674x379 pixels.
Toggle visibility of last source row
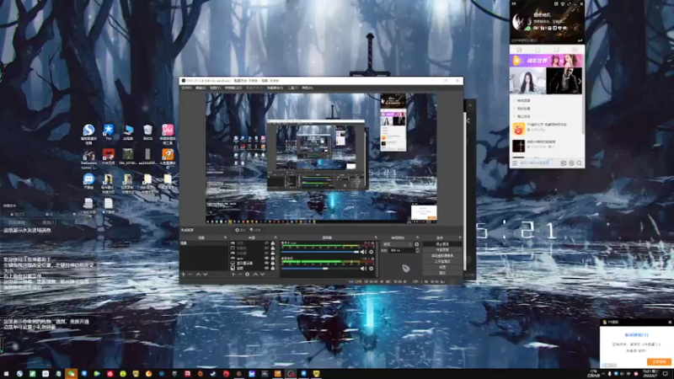[x=266, y=268]
